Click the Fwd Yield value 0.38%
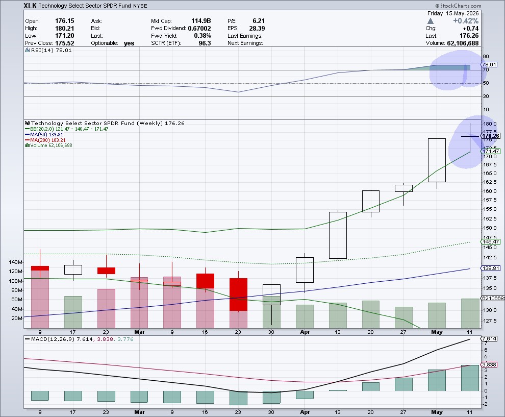The height and width of the screenshot is (417, 505). tap(203, 35)
